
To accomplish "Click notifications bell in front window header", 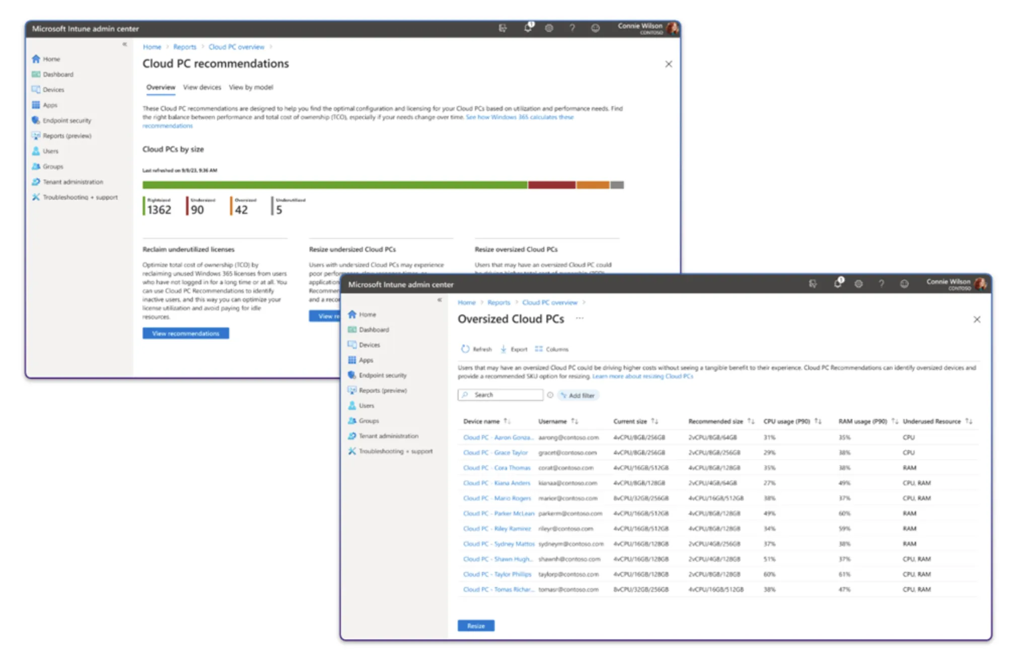I will pyautogui.click(x=838, y=283).
